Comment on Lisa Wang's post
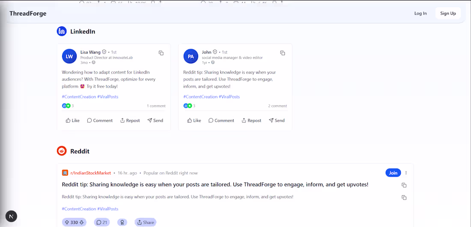The height and width of the screenshot is (227, 471). [x=100, y=121]
